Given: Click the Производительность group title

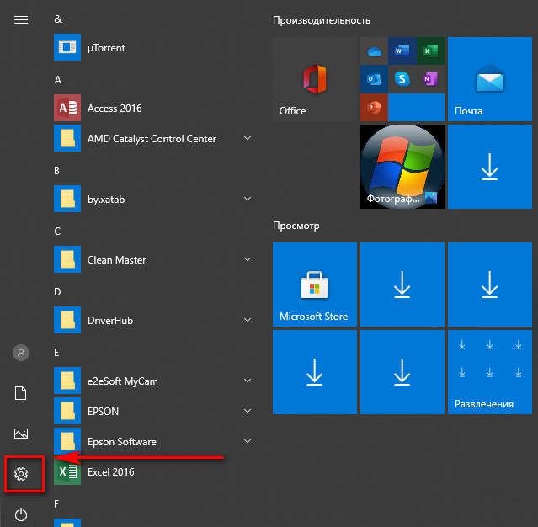Looking at the screenshot, I should click(x=322, y=20).
